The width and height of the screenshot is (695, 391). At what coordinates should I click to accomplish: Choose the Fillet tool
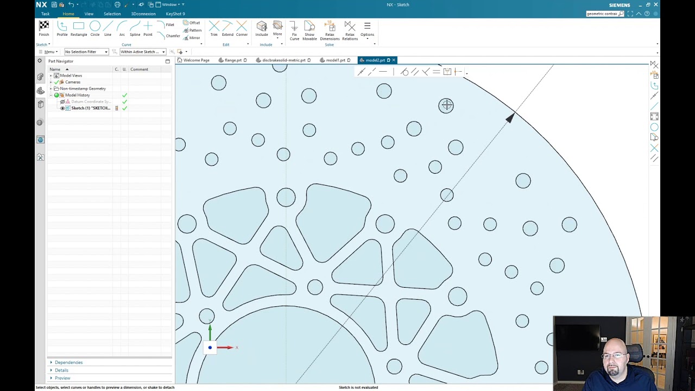point(166,24)
